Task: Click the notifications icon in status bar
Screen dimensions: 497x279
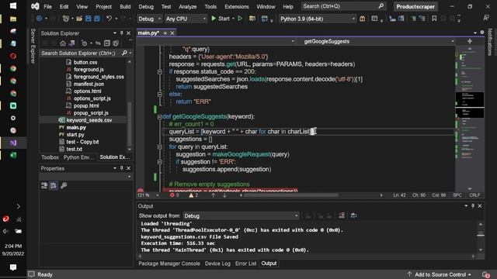Action: [x=485, y=274]
